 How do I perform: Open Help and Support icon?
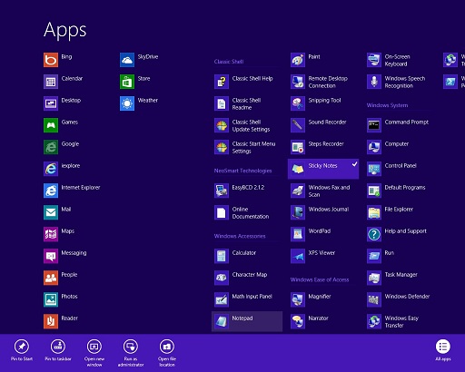pos(374,234)
